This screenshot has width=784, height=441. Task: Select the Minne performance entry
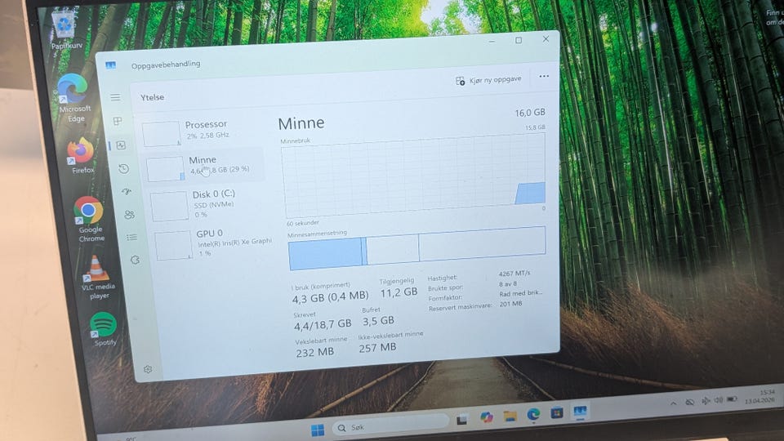pyautogui.click(x=205, y=167)
